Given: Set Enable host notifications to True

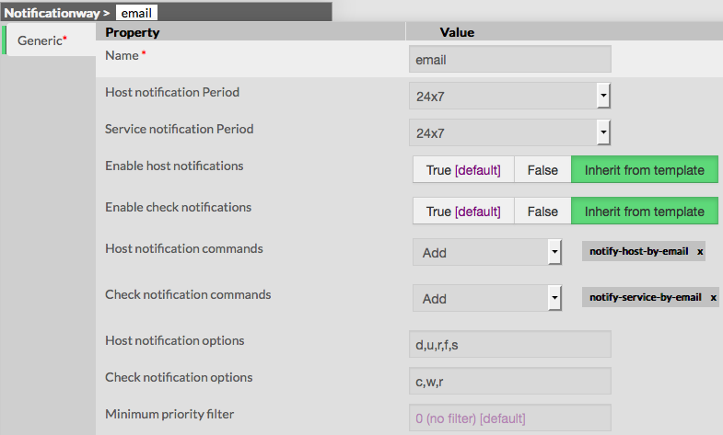Looking at the screenshot, I should click(x=462, y=170).
